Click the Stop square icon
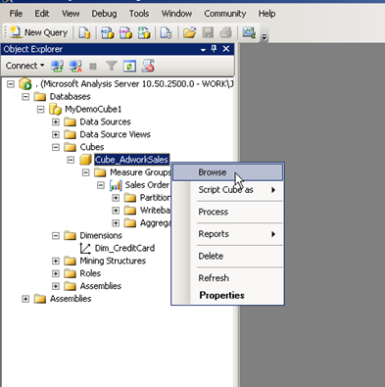 tap(93, 67)
